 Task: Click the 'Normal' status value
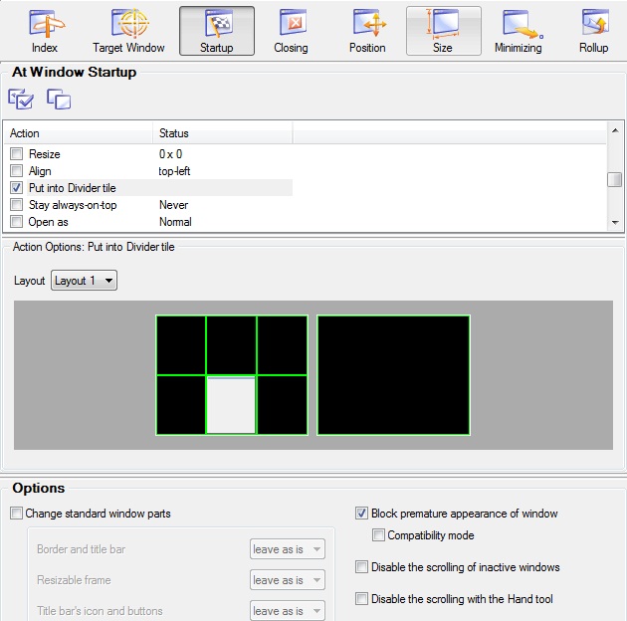(x=175, y=222)
